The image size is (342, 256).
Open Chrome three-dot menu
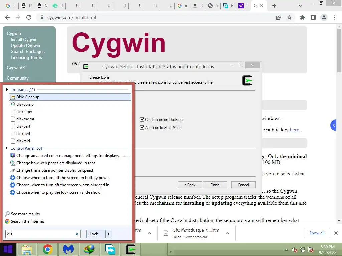pyautogui.click(x=335, y=17)
